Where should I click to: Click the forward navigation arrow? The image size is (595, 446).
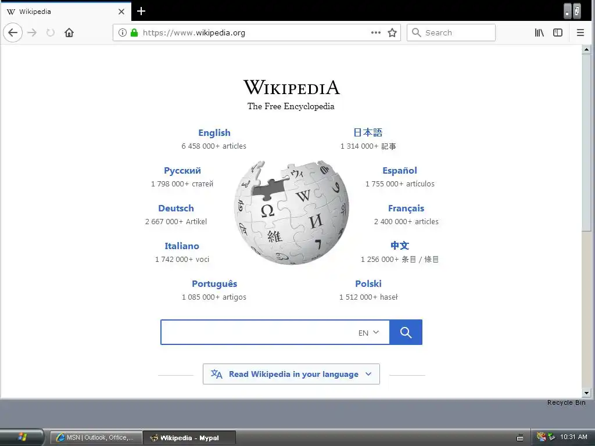tap(33, 33)
